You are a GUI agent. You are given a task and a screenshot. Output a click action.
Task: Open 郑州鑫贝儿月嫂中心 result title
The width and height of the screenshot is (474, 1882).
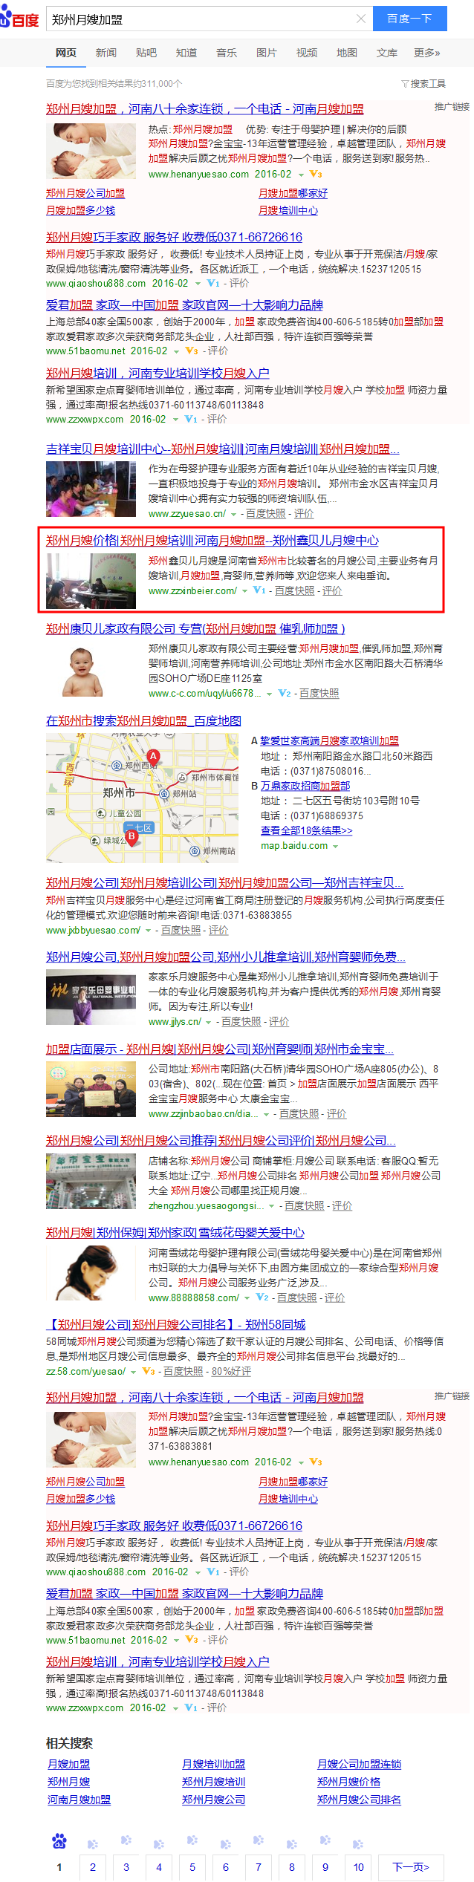point(212,541)
